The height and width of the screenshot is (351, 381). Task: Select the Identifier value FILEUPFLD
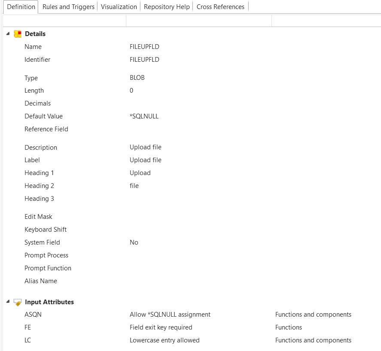pos(144,59)
